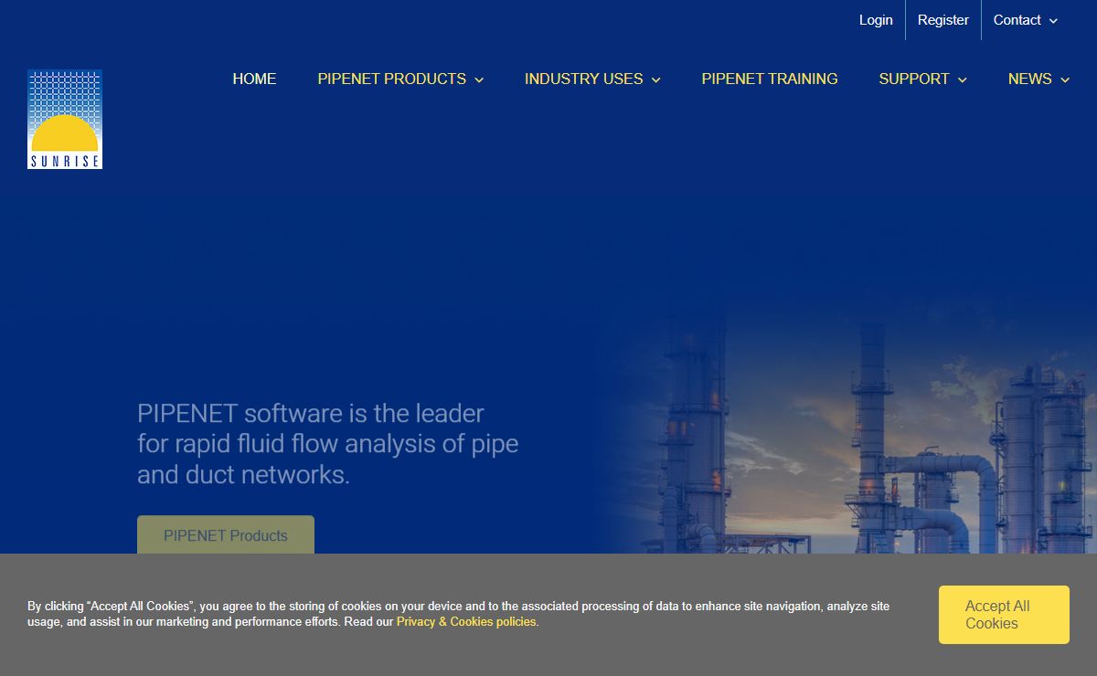This screenshot has width=1097, height=676.
Task: Expand the Contact chevron arrow
Action: tap(1053, 21)
